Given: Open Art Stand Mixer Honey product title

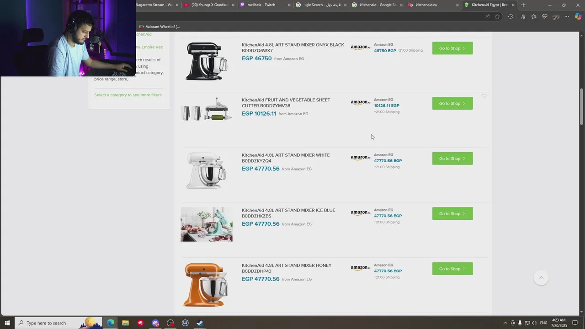Looking at the screenshot, I should click(287, 268).
